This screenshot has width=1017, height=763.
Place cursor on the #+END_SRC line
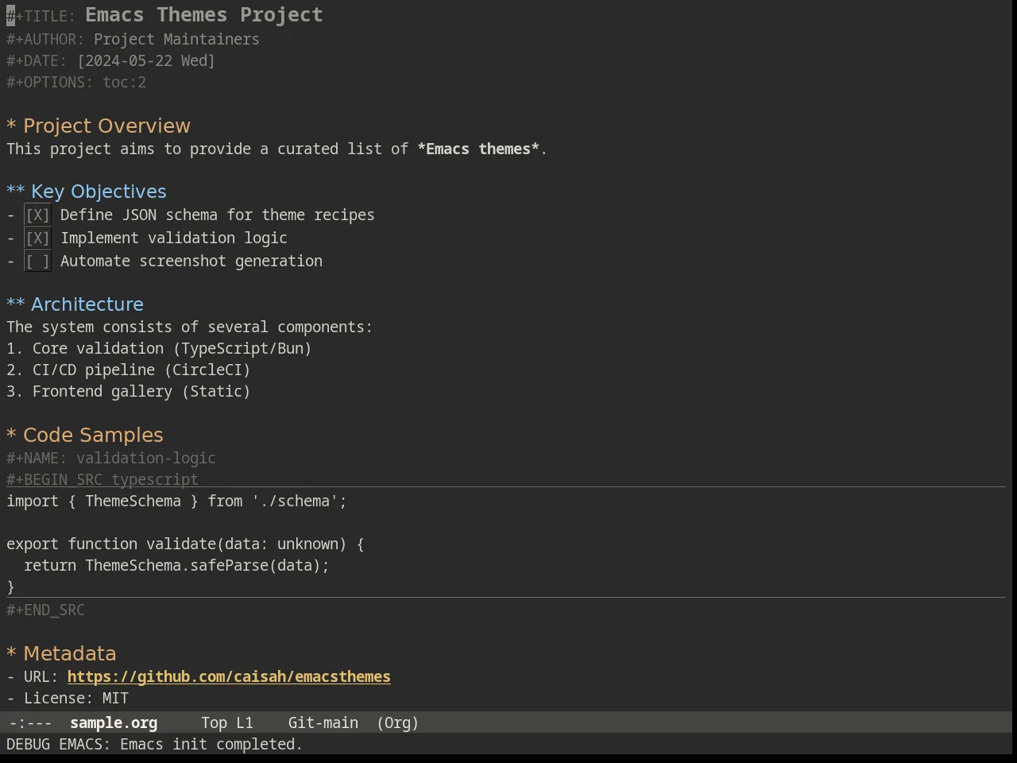45,610
